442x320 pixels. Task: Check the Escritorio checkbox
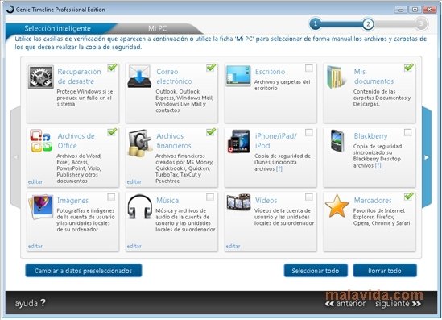309,68
